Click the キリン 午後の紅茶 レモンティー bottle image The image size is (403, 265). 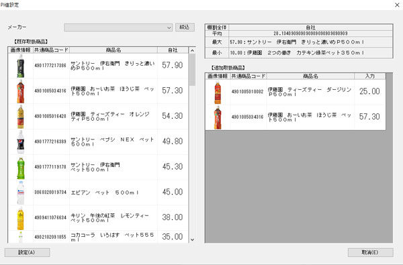(21, 218)
